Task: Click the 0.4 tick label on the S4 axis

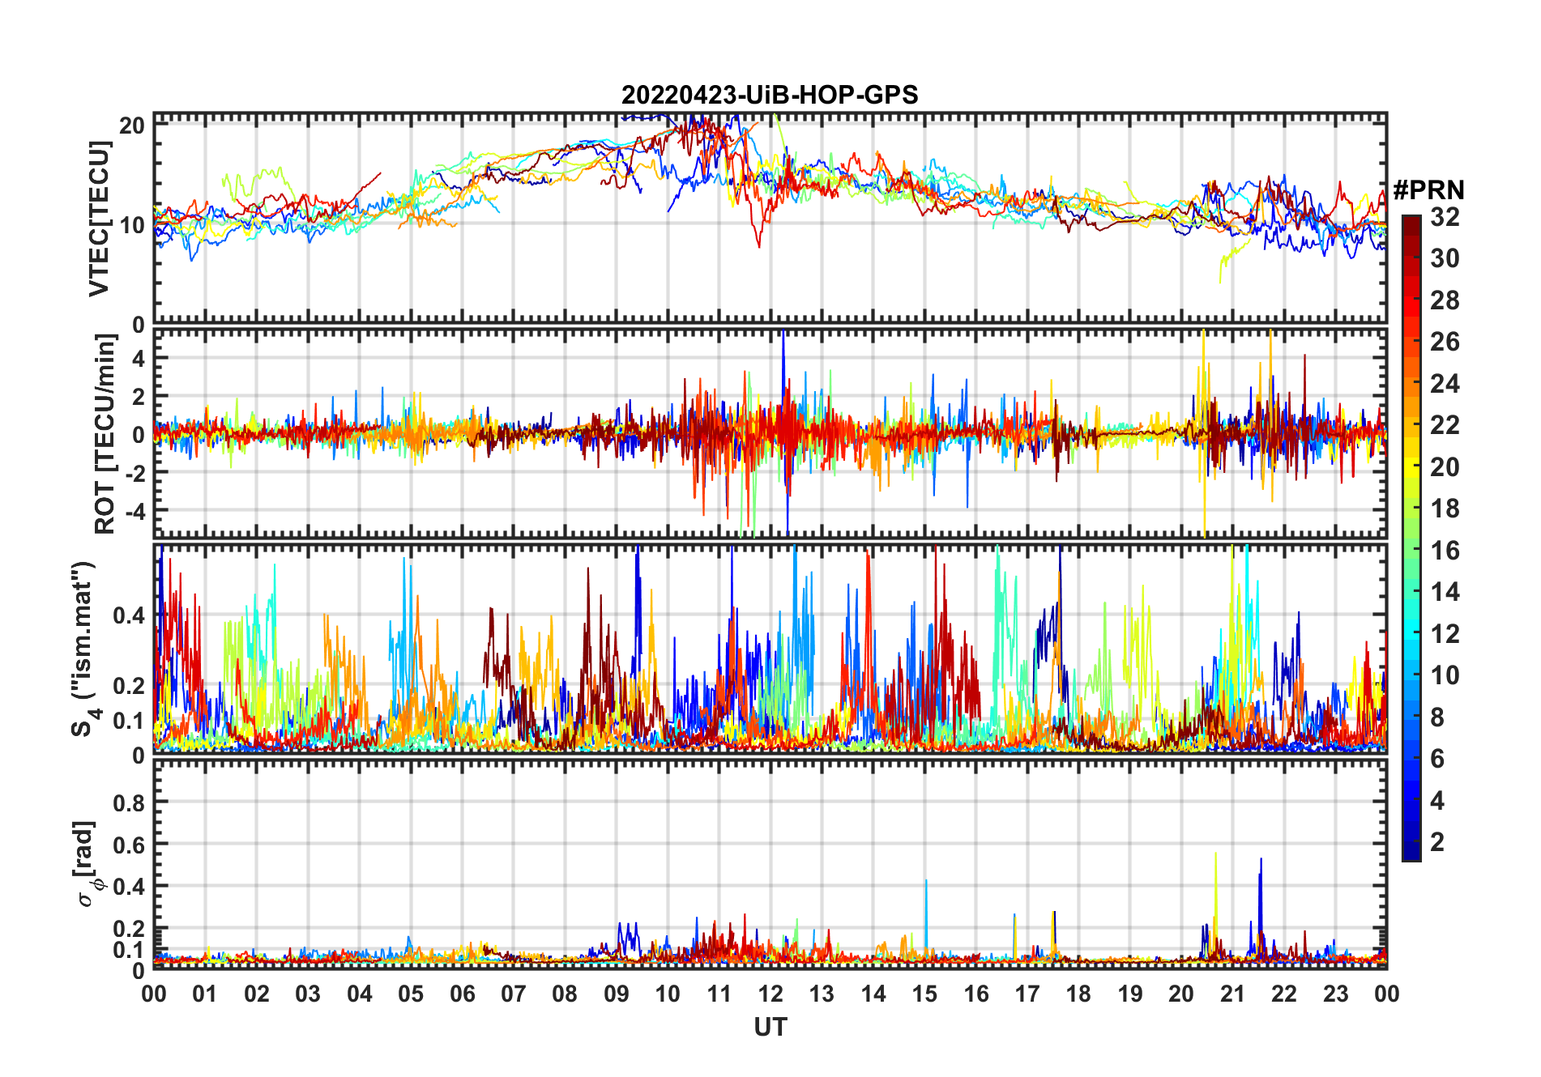Action: click(x=129, y=615)
